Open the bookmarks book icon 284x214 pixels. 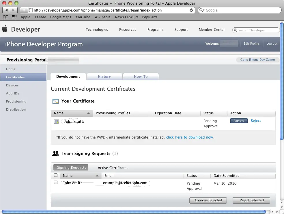(x=5, y=17)
